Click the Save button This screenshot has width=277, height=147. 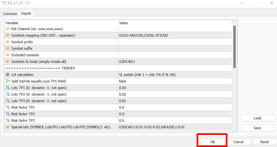tap(257, 128)
